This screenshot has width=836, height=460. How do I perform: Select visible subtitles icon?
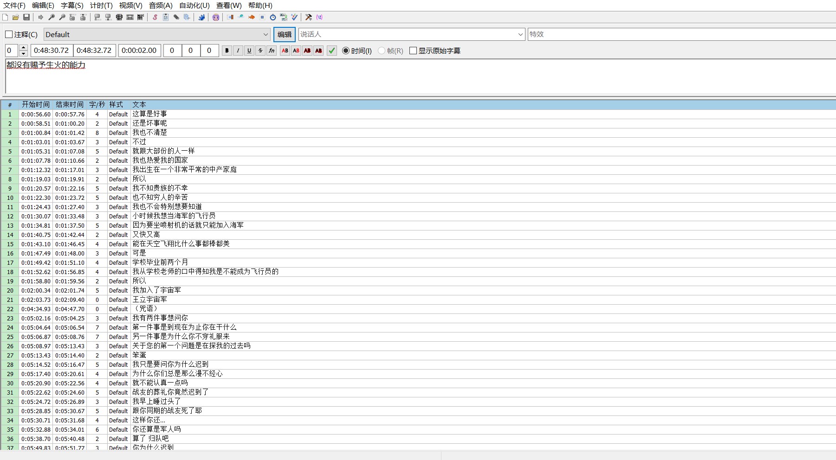pyautogui.click(x=119, y=17)
